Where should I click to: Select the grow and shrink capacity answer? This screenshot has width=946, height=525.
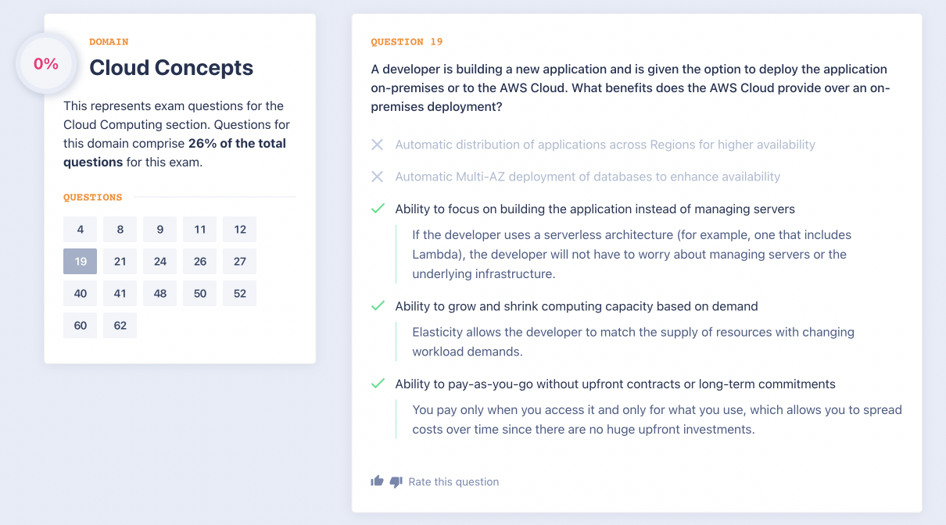(576, 305)
